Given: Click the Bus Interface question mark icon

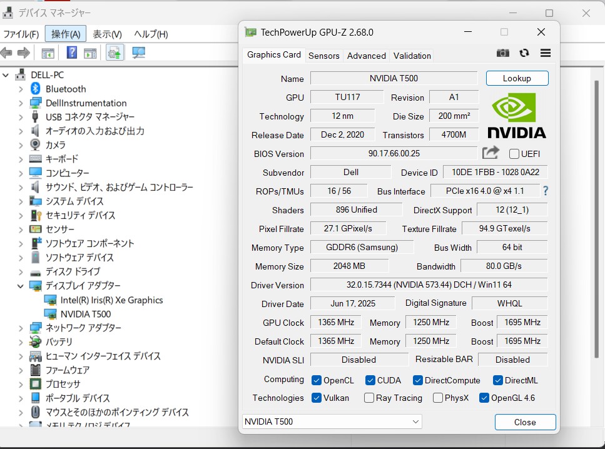Looking at the screenshot, I should [546, 191].
